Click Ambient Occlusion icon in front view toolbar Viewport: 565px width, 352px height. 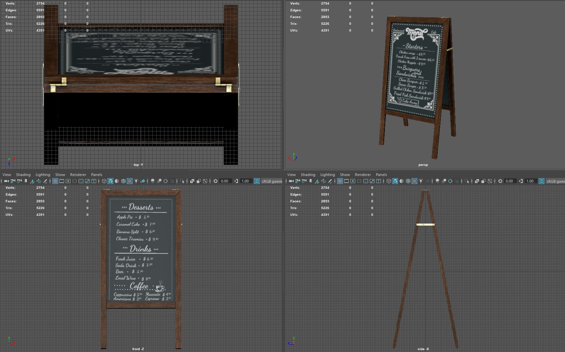click(153, 181)
